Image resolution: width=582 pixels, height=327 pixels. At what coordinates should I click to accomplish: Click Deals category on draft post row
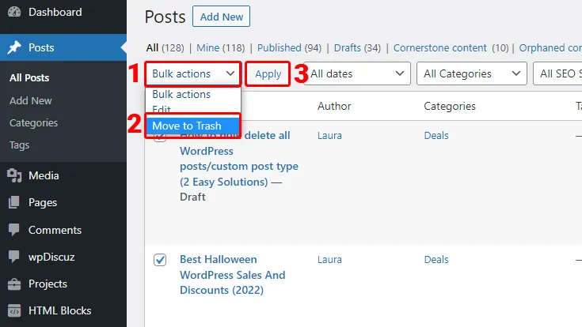[x=436, y=136]
